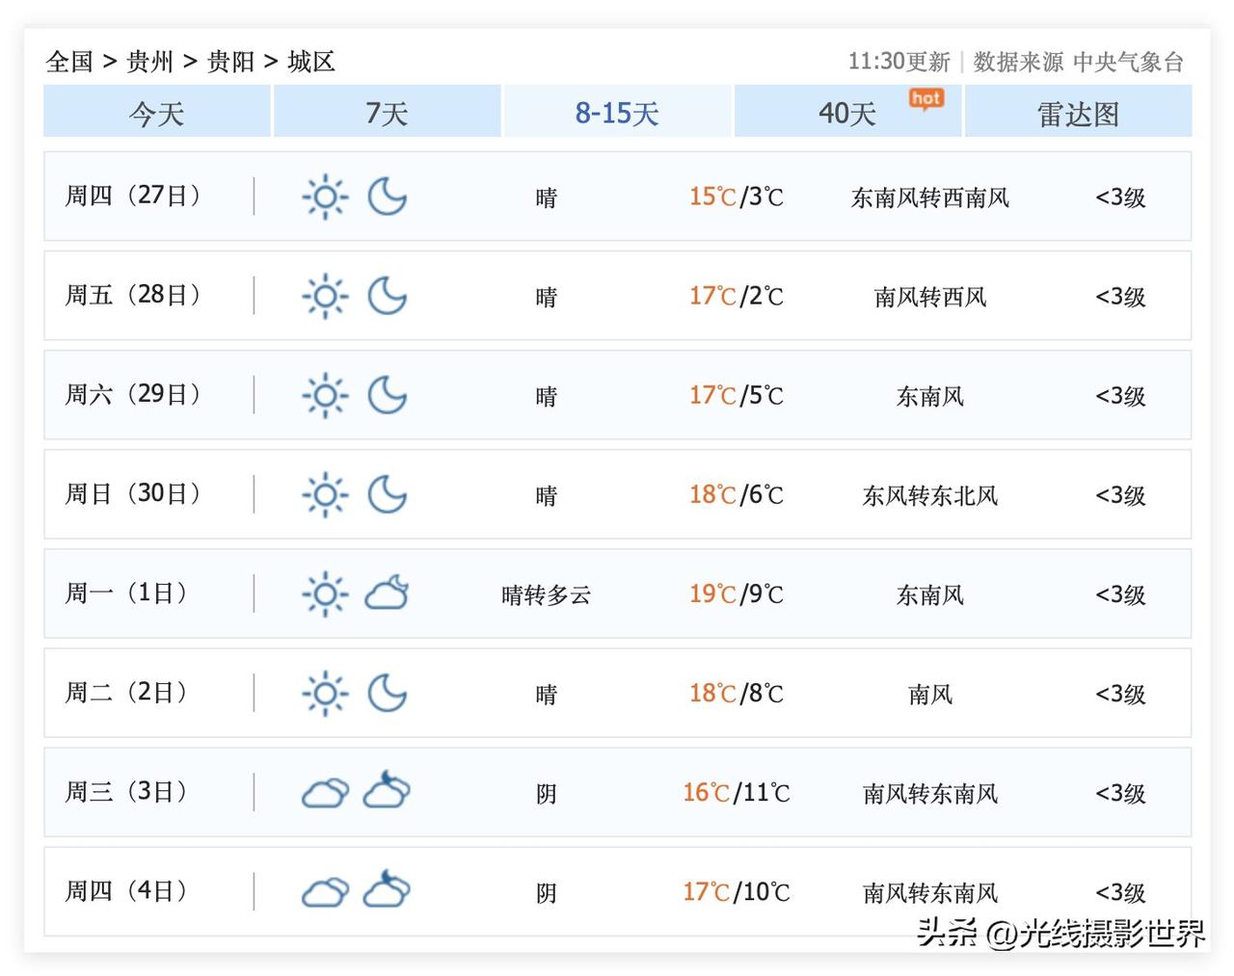Switch to the 7天 forecast tab
Image resolution: width=1234 pixels, height=976 pixels.
pos(388,112)
